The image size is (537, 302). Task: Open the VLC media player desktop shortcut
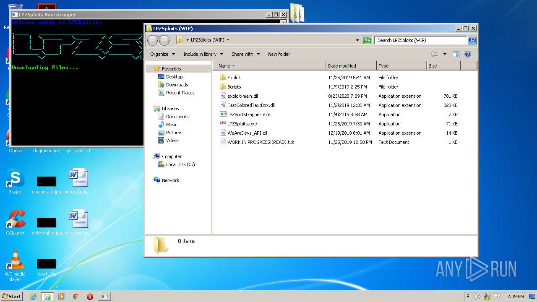[x=15, y=264]
